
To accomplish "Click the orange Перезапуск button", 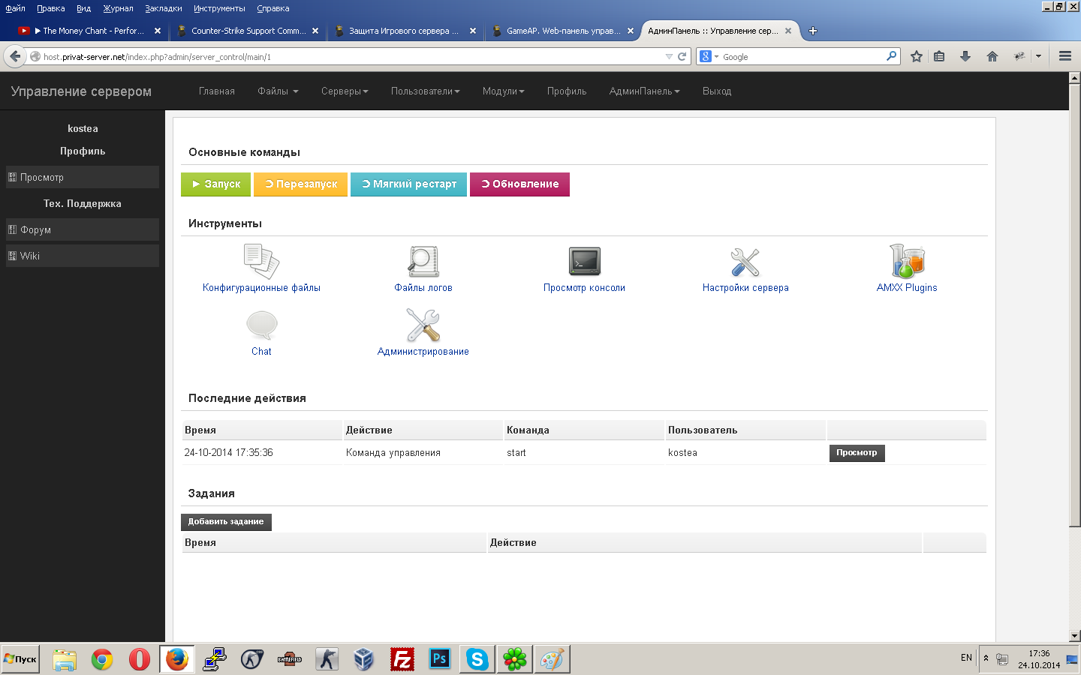I will pos(301,184).
